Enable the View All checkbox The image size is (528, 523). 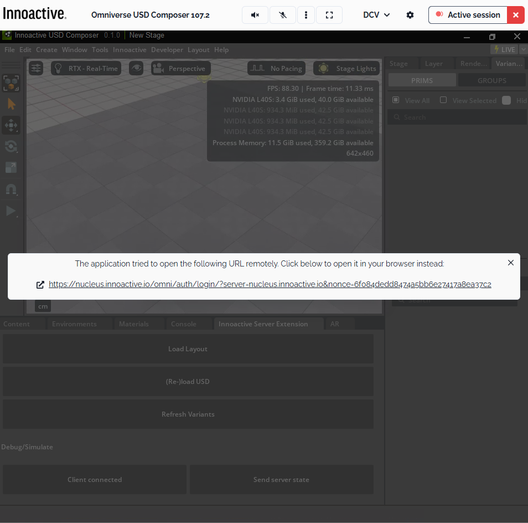[395, 100]
